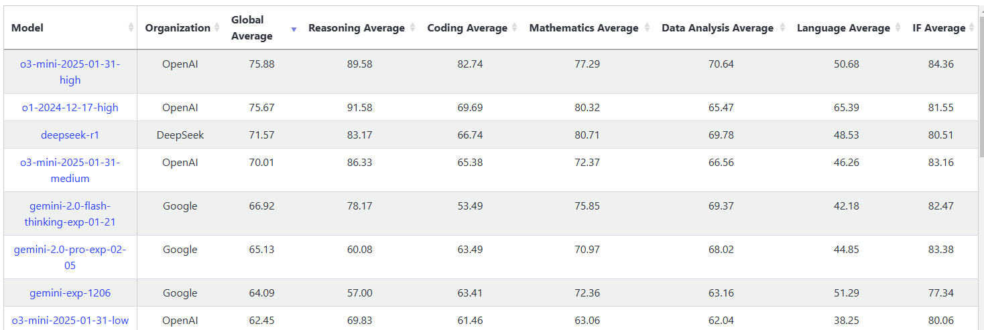
Task: Click the "Model" column header text
Action: click(27, 28)
